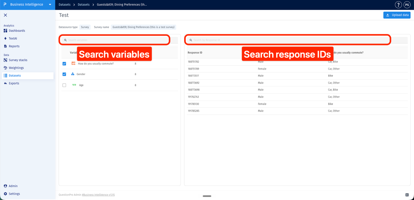414x200 pixels.
Task: Click the TextAI diamond icon
Action: point(5,38)
